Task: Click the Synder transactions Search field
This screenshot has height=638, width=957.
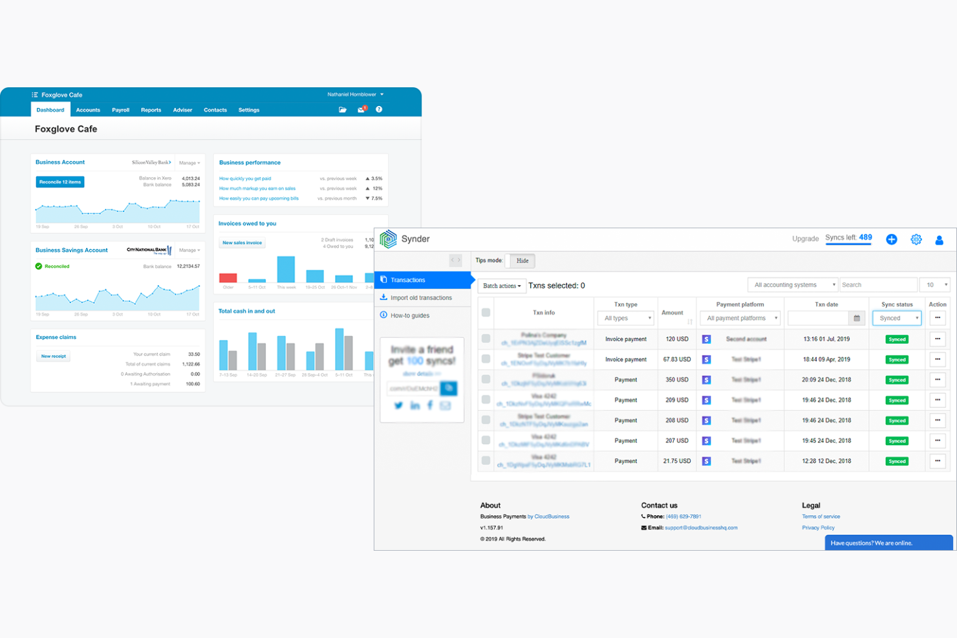Action: point(878,285)
